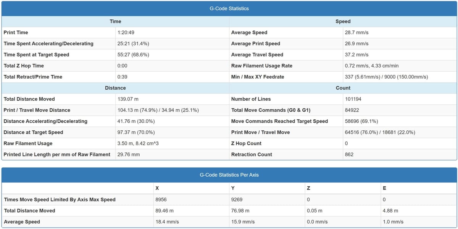Click Move Commands Reached Target Speed label
Viewport: 458px width, 229px height.
[x=279, y=121]
